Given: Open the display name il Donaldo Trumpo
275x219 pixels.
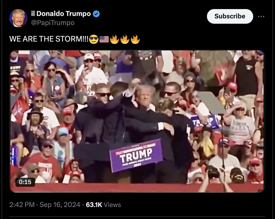Looking at the screenshot, I should 61,14.
